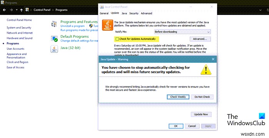The width and height of the screenshot is (269, 138).
Task: Open System and Security category
Action: tap(19, 28)
